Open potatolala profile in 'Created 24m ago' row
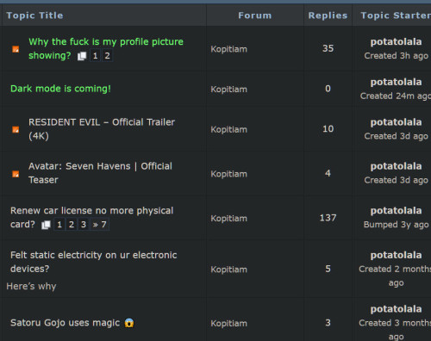Screen dimensions: 431x341 point(396,82)
